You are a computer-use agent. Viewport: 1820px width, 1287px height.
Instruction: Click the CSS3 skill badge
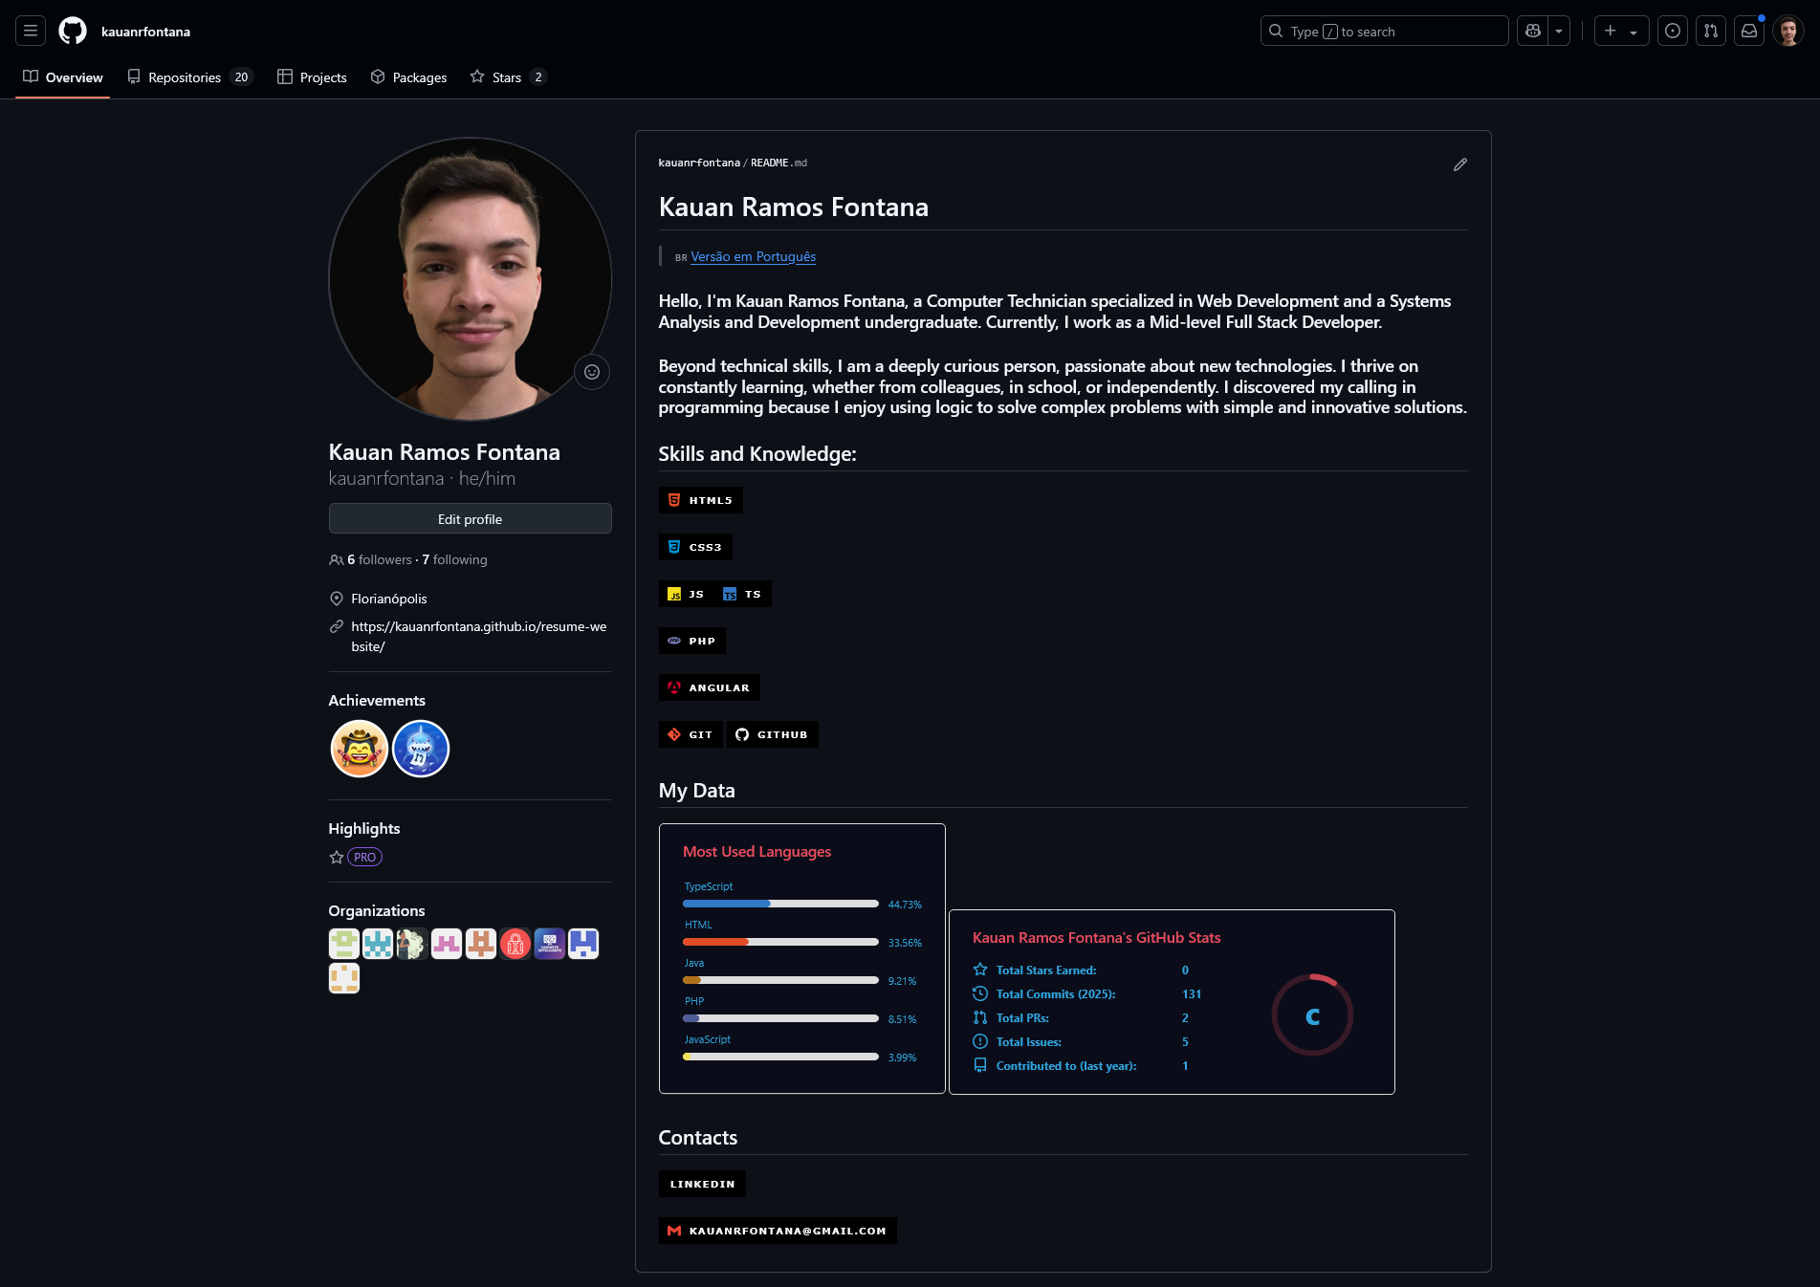pyautogui.click(x=695, y=547)
